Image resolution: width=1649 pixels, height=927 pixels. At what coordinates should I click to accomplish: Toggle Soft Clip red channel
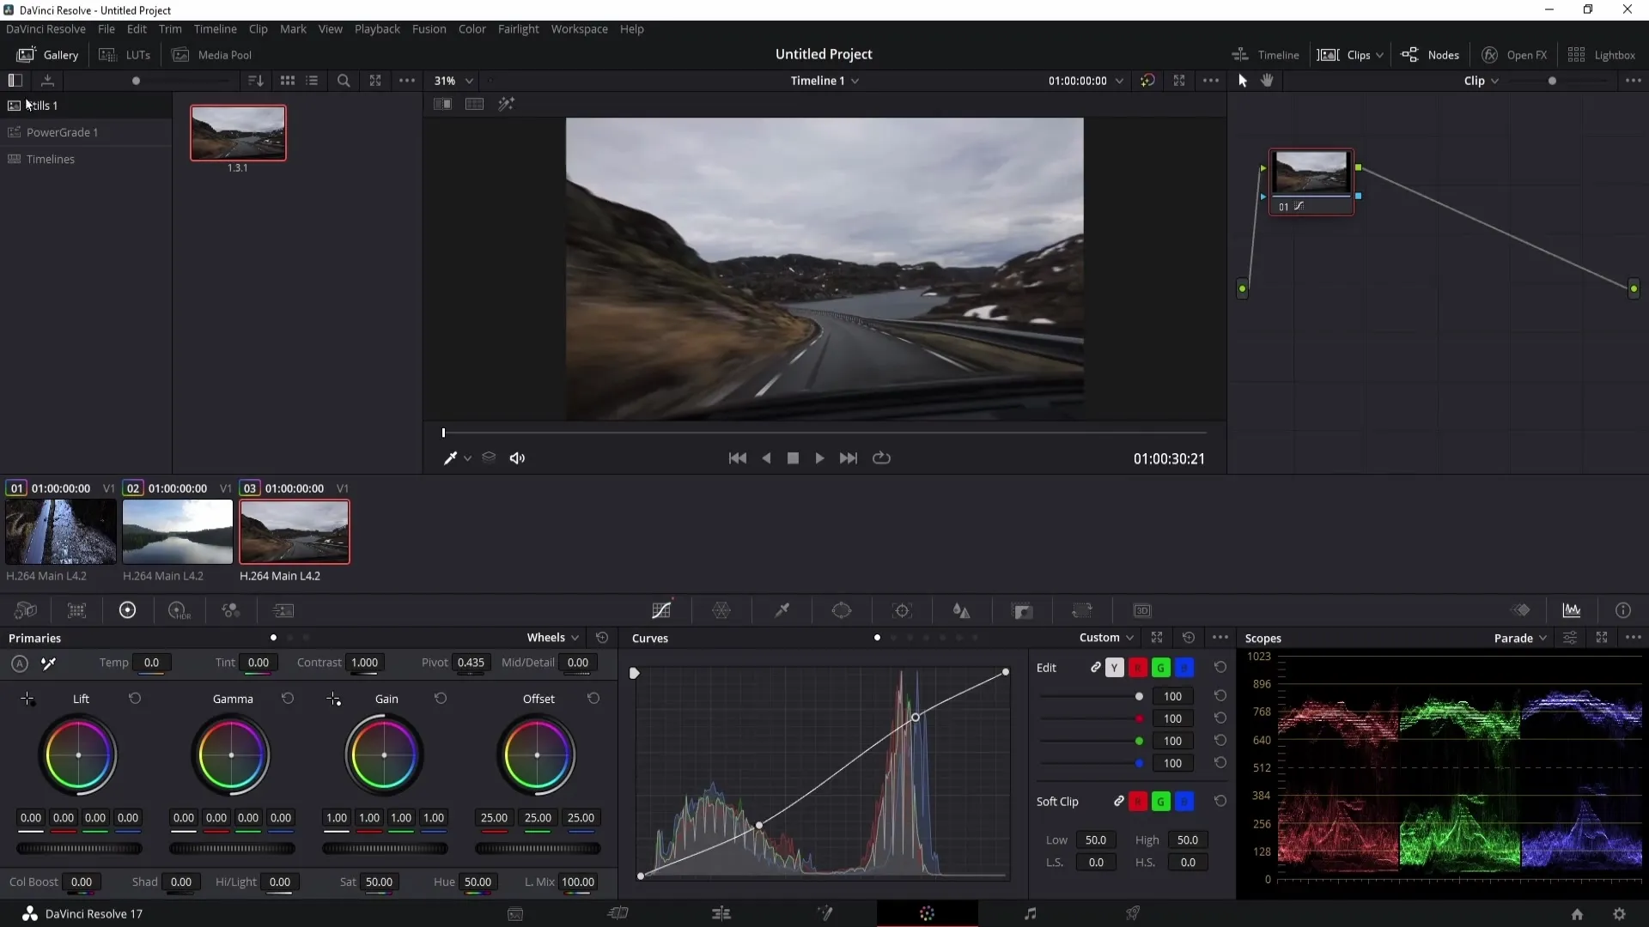[x=1138, y=802]
